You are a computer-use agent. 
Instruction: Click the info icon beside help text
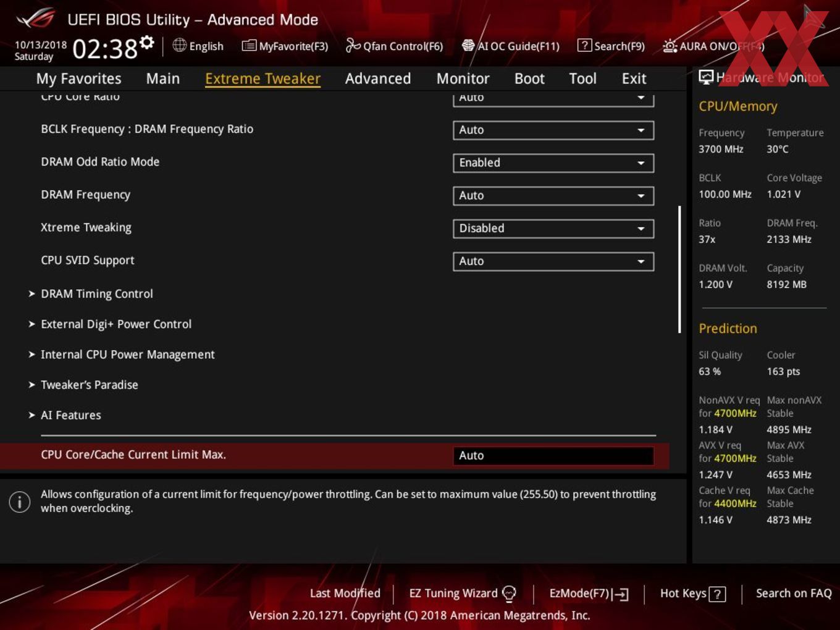tap(20, 502)
